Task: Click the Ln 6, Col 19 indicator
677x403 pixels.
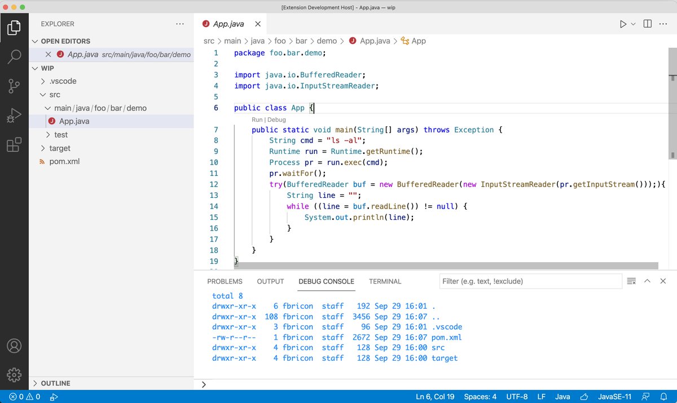Action: pos(435,397)
